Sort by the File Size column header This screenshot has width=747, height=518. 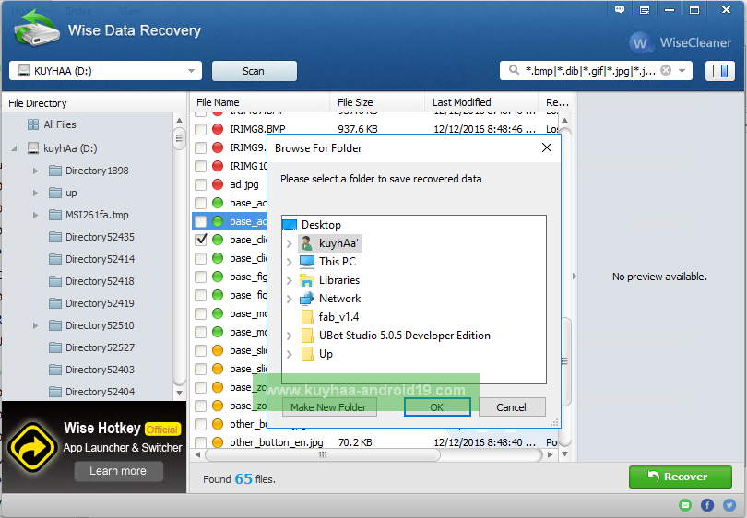pyautogui.click(x=355, y=102)
